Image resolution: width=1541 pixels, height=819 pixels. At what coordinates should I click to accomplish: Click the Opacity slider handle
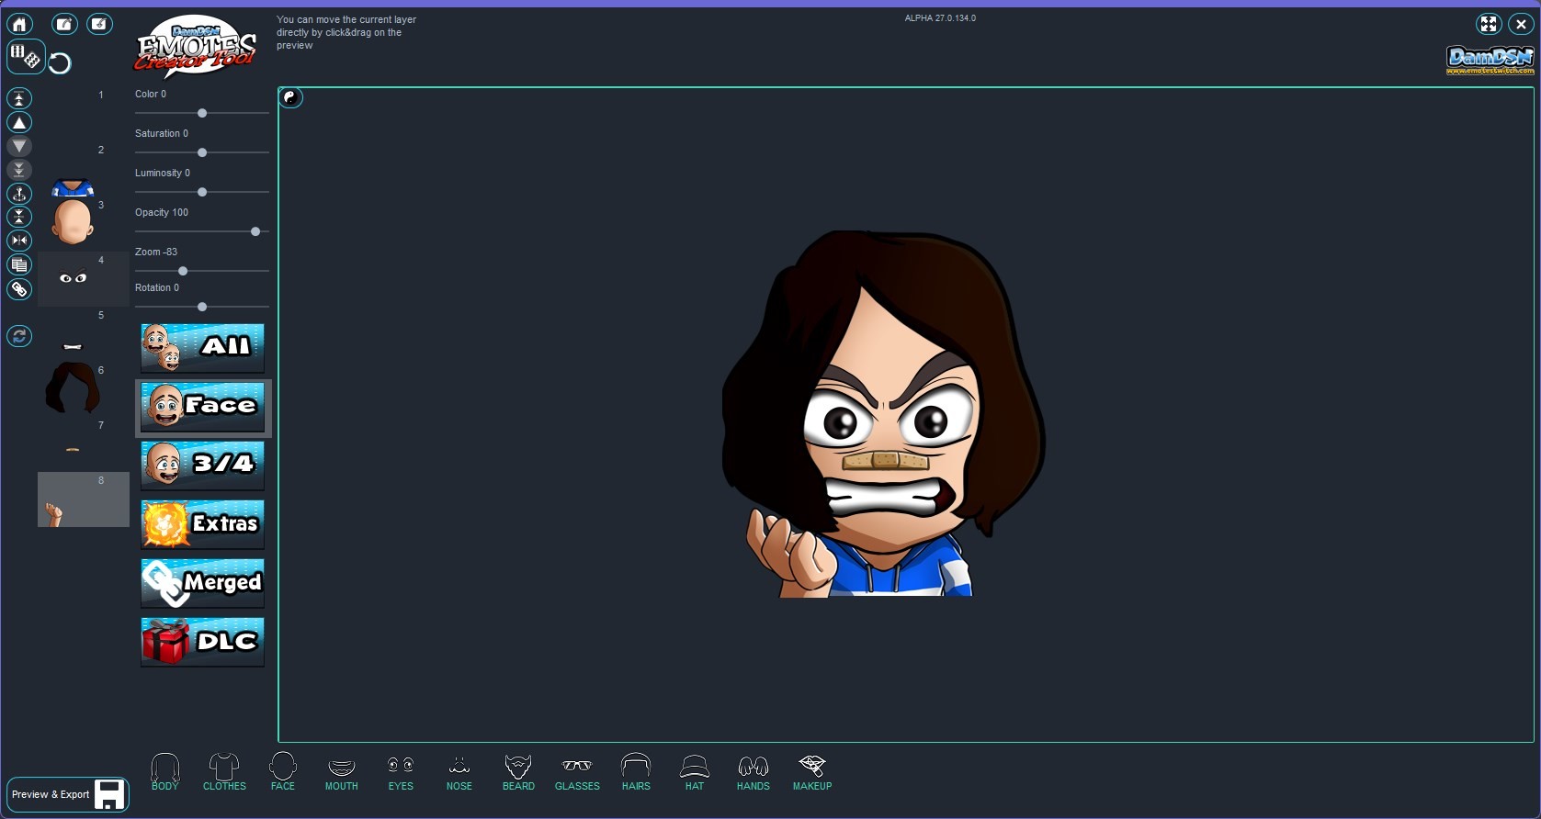click(255, 231)
